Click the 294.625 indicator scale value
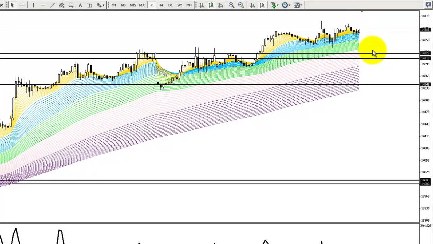The width and height of the screenshot is (433, 244). [426, 226]
